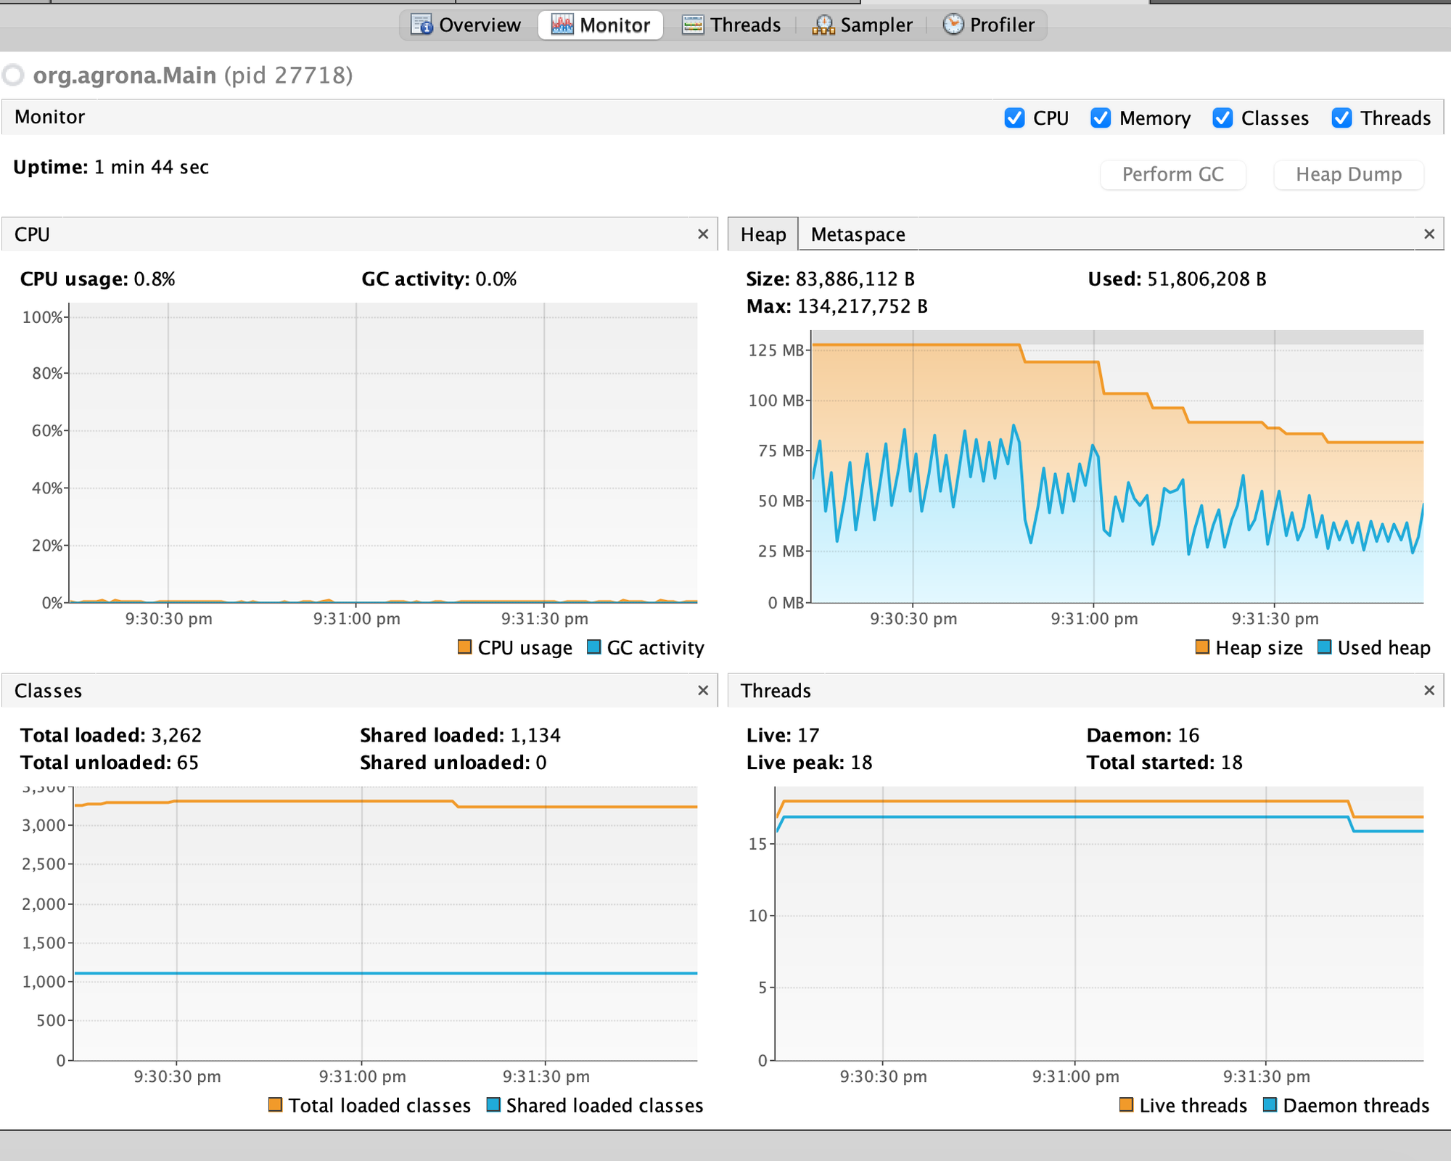1451x1161 pixels.
Task: Click the Uptime value text
Action: (152, 167)
